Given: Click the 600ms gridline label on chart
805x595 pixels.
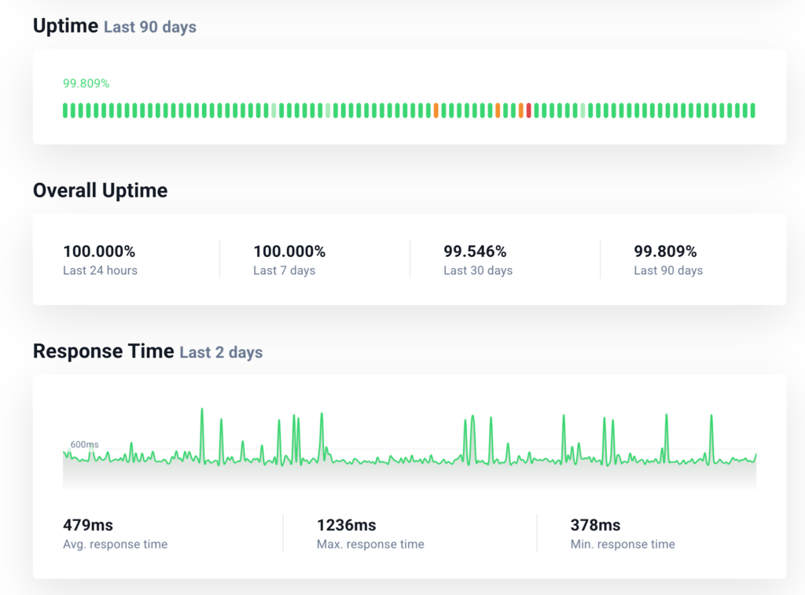Looking at the screenshot, I should (x=84, y=445).
